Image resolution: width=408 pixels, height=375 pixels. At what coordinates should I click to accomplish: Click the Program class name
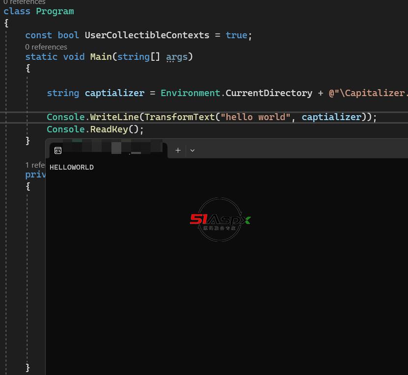(x=55, y=11)
